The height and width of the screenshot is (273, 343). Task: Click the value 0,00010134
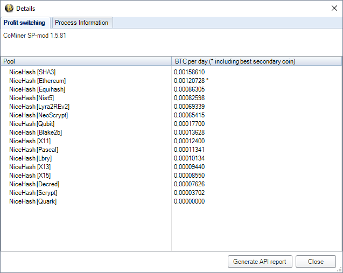tap(189, 158)
